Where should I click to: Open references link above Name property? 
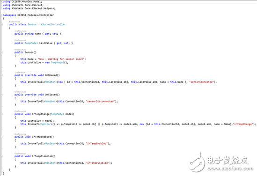point(20,31)
